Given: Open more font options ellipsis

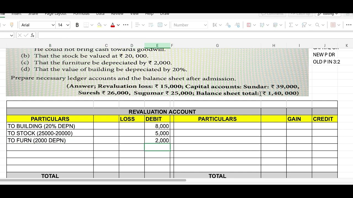Looking at the screenshot, I should point(126,25).
